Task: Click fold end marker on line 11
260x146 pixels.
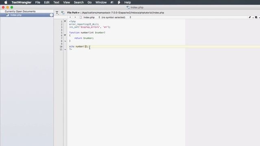Action: click(65, 49)
